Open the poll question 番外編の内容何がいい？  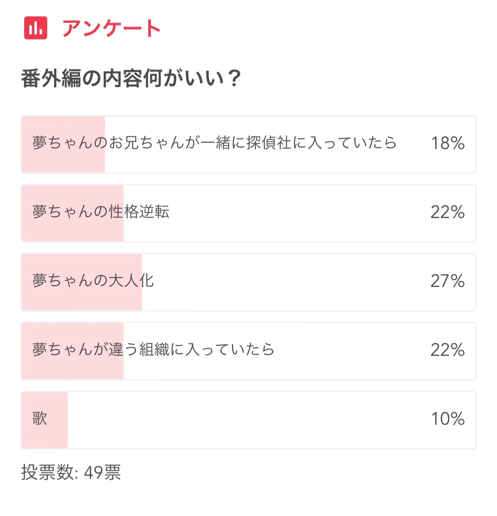(130, 77)
